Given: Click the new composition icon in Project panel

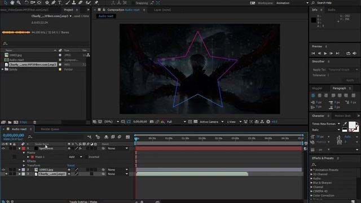Looking at the screenshot, I should coord(16,122).
